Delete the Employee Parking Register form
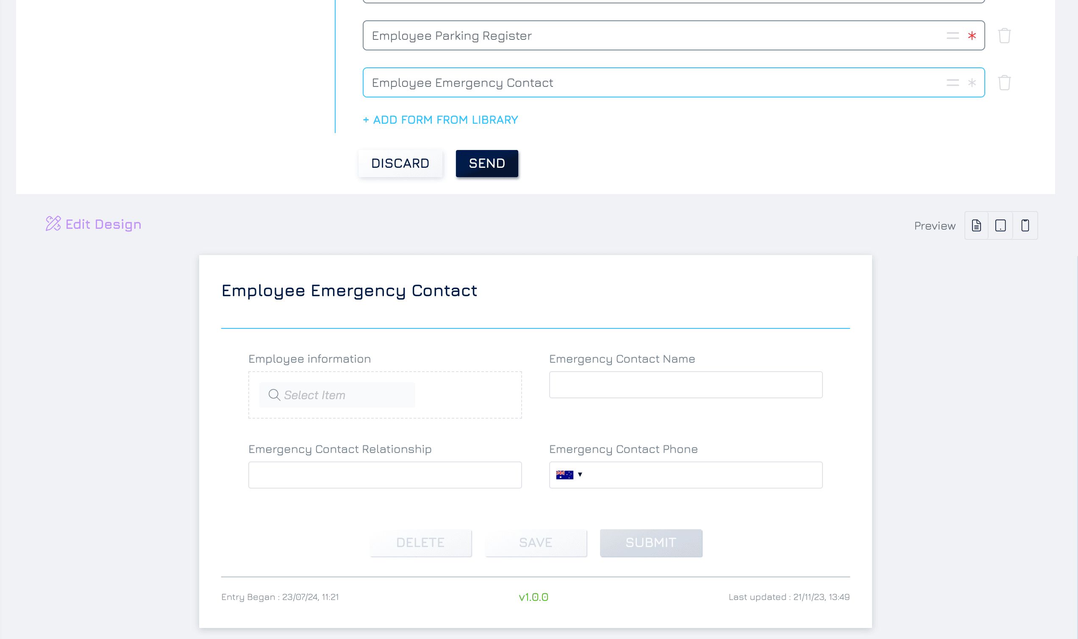The image size is (1078, 639). click(1004, 36)
